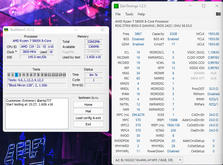Click the tRCDRD value 19

tap(138, 63)
